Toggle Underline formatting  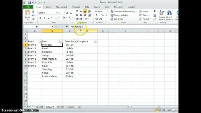[48, 18]
